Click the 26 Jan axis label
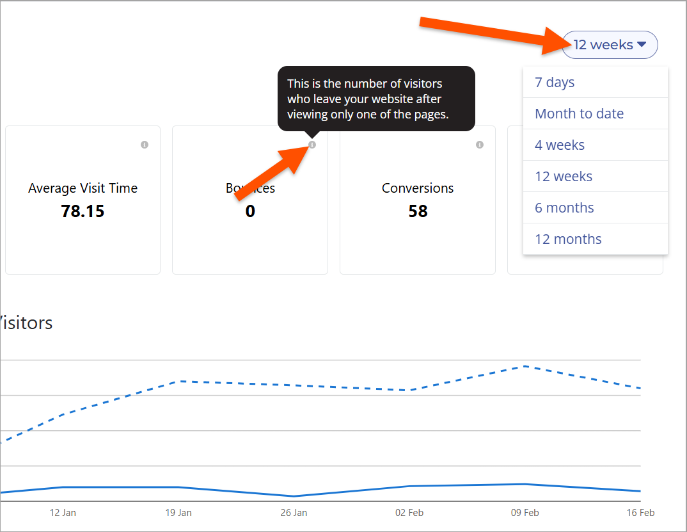Viewport: 687px width, 532px height. tap(294, 513)
